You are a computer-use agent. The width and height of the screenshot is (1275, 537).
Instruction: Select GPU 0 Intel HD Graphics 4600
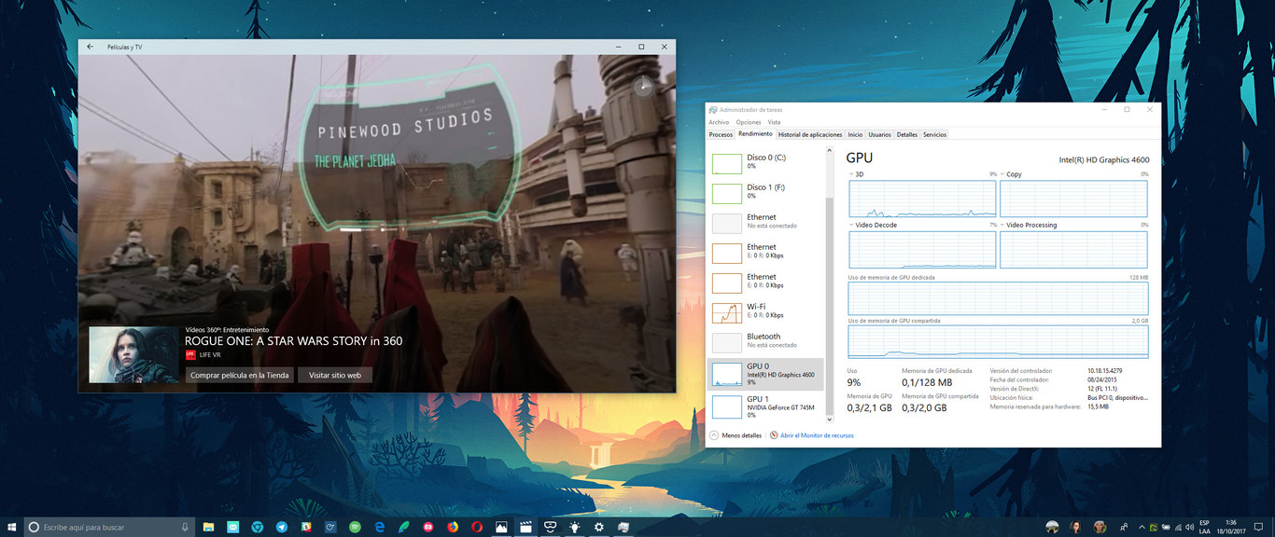pos(765,374)
